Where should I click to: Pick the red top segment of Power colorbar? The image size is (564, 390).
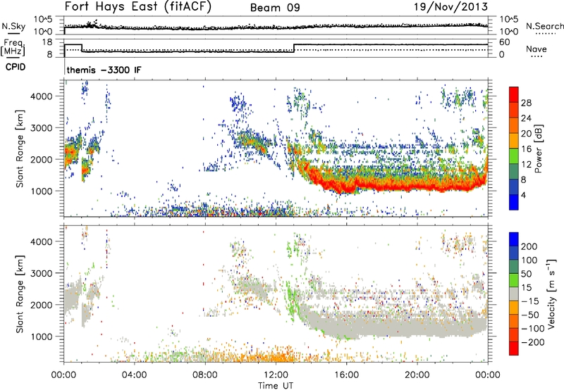(x=514, y=94)
